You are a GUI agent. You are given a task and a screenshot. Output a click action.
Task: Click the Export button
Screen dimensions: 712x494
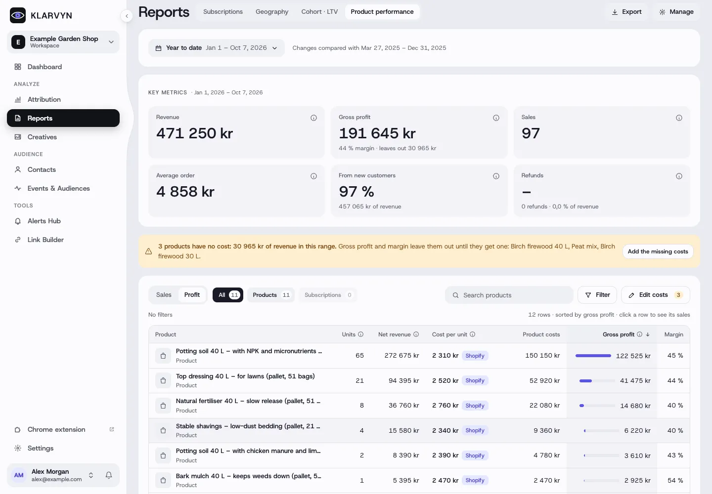tap(626, 12)
